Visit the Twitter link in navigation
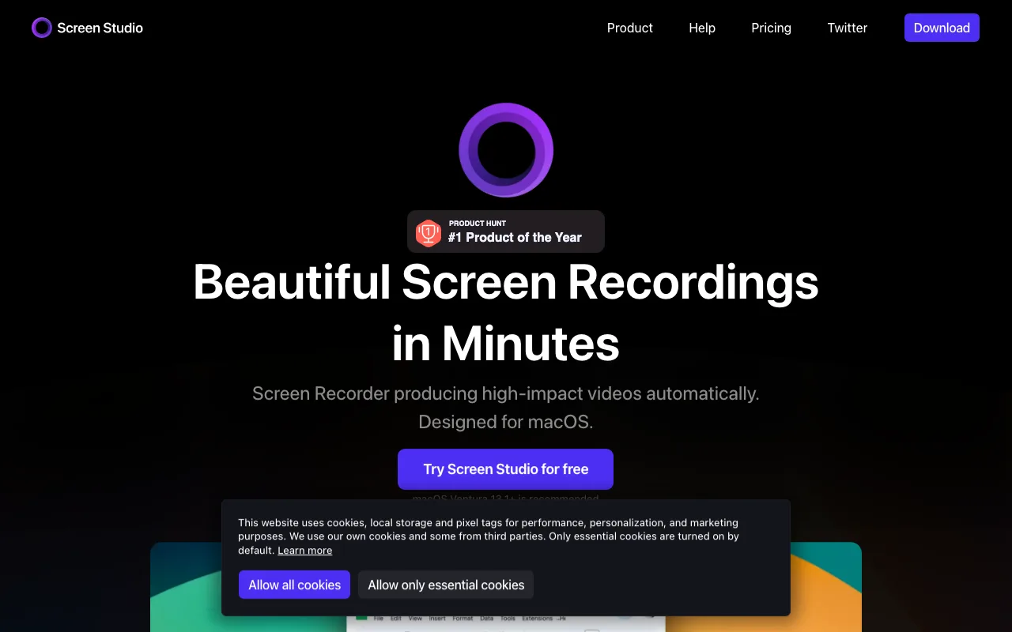 847,28
